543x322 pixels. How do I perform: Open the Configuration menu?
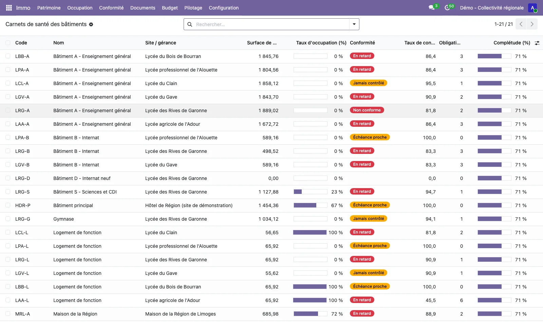[224, 8]
